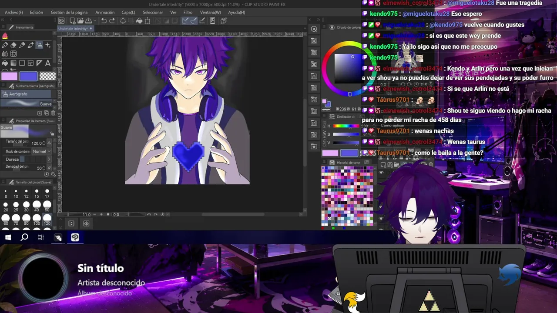Open the Gestión de la página menu
The width and height of the screenshot is (557, 313).
pos(69,13)
